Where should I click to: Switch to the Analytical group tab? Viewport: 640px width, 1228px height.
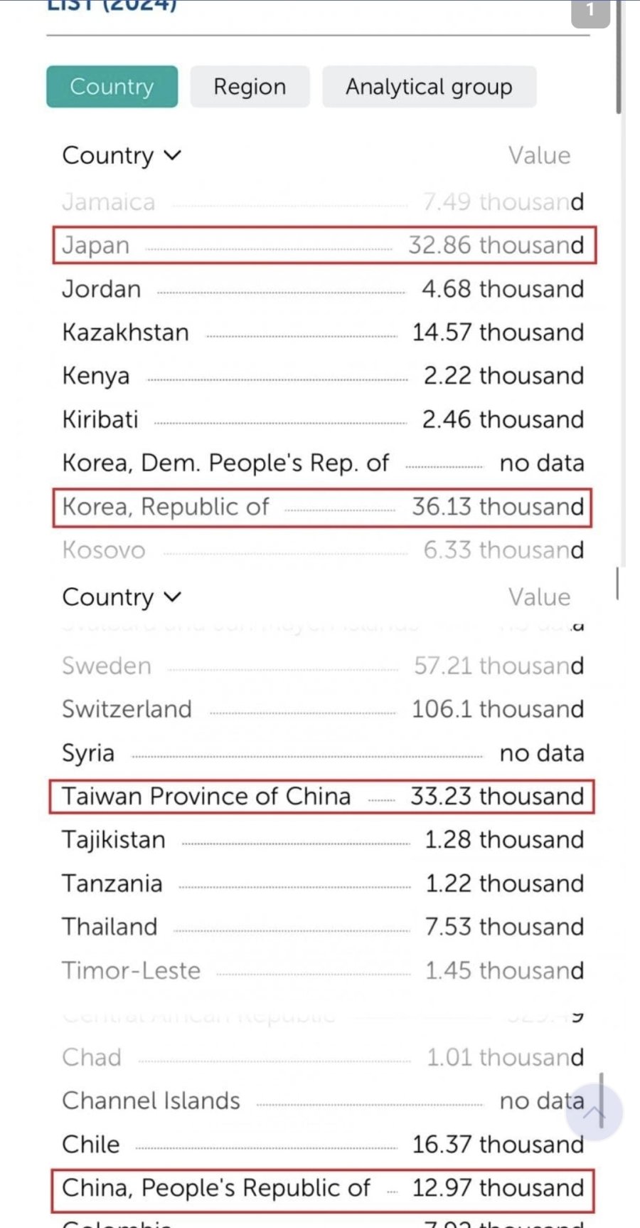tap(429, 87)
